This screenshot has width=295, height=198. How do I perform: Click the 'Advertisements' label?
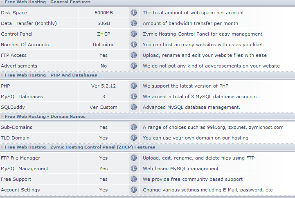point(19,66)
